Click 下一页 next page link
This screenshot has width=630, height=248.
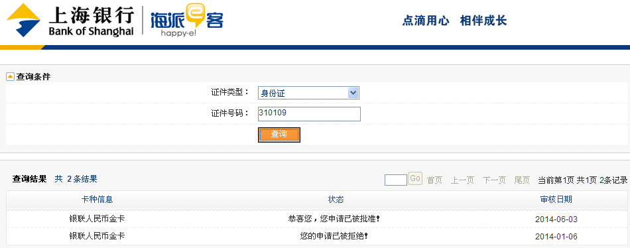(x=494, y=180)
